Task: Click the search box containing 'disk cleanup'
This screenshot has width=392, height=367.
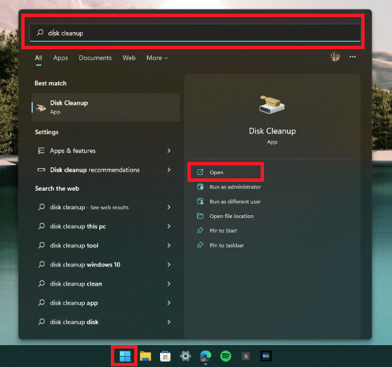Action: click(x=195, y=33)
